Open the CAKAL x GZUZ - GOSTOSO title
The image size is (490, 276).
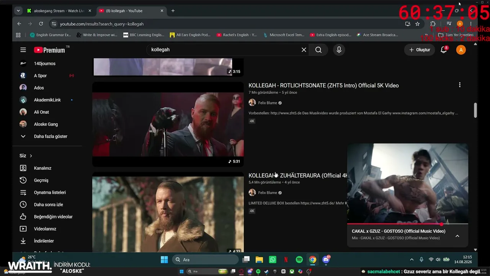(x=399, y=231)
